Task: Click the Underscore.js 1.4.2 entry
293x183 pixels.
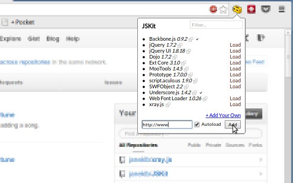Action: [x=170, y=92]
